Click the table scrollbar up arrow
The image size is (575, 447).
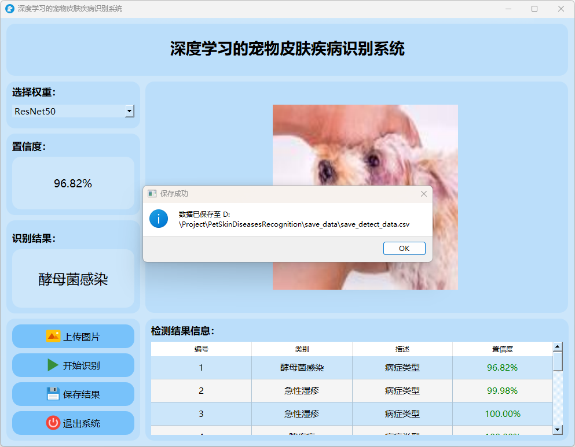click(x=558, y=347)
